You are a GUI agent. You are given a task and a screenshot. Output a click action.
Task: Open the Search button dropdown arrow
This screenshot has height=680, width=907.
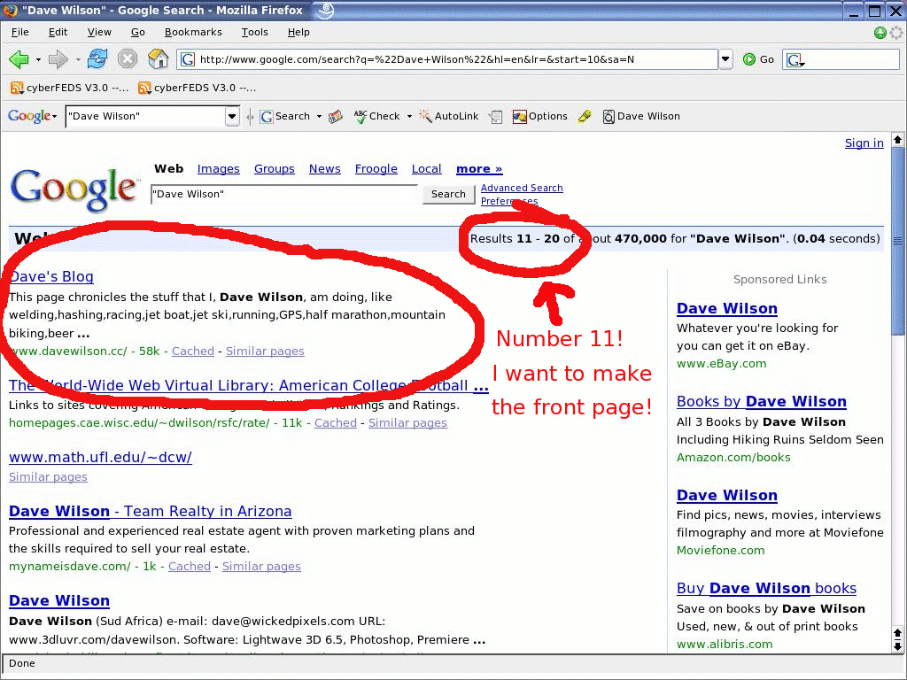coord(319,116)
